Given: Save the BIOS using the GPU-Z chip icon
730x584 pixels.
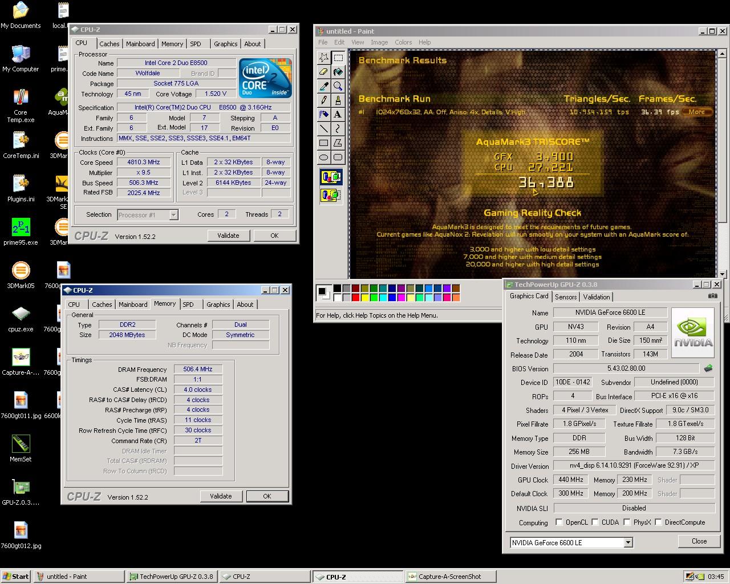Looking at the screenshot, I should [708, 368].
